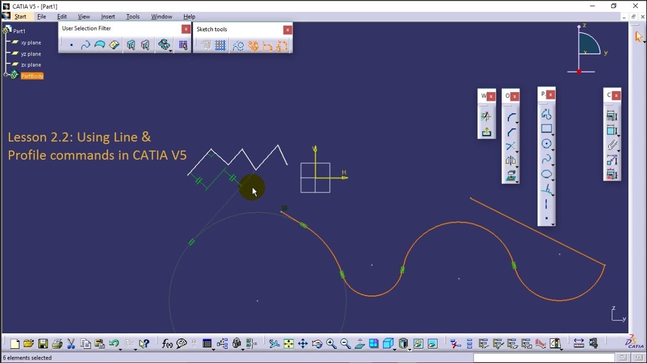Viewport: 647px width, 363px height.
Task: Click the Print icon
Action: coord(57,344)
